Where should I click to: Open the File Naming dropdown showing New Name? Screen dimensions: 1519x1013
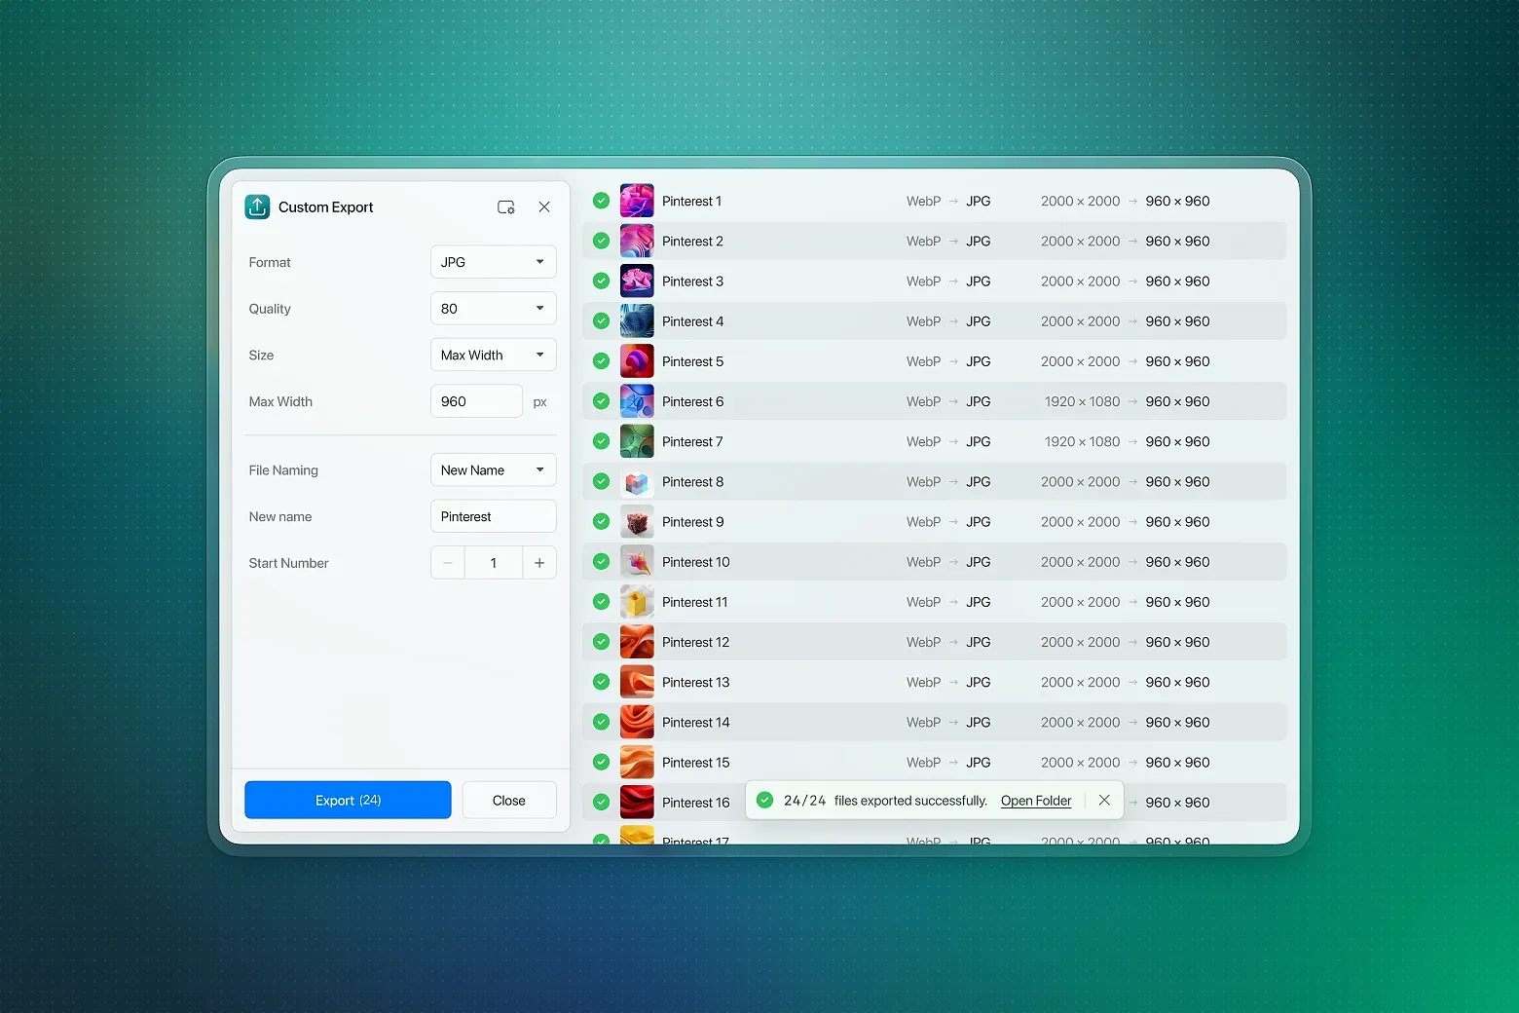coord(493,469)
